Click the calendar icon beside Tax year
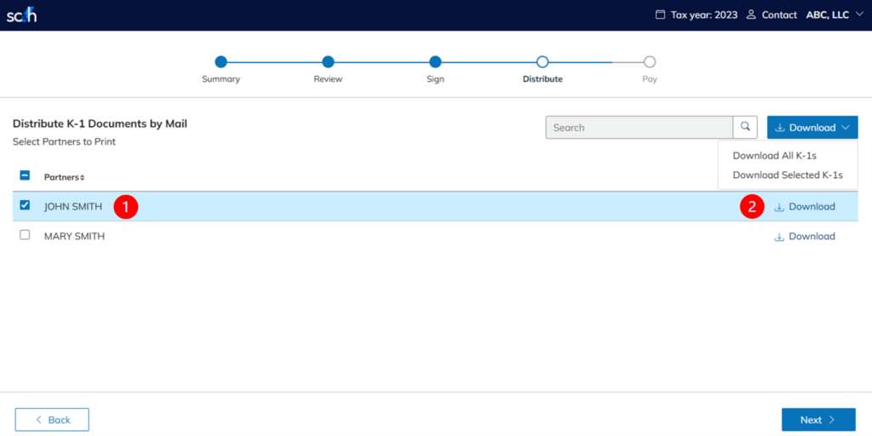This screenshot has width=872, height=436. [659, 14]
